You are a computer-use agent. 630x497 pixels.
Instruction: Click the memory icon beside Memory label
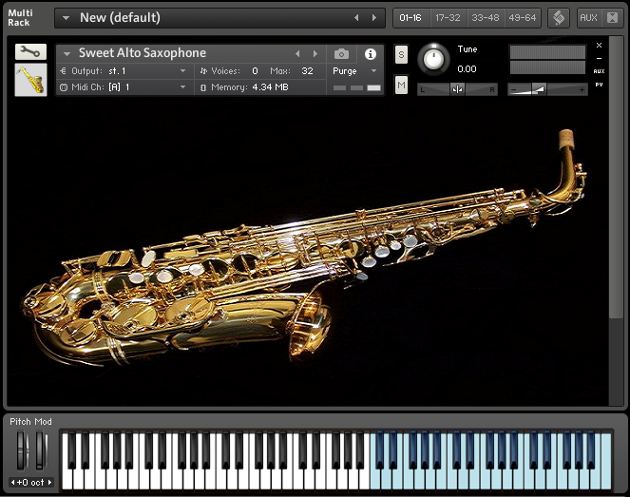coord(203,87)
